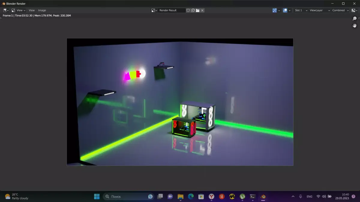Open the editor type selector icon

pyautogui.click(x=5, y=10)
